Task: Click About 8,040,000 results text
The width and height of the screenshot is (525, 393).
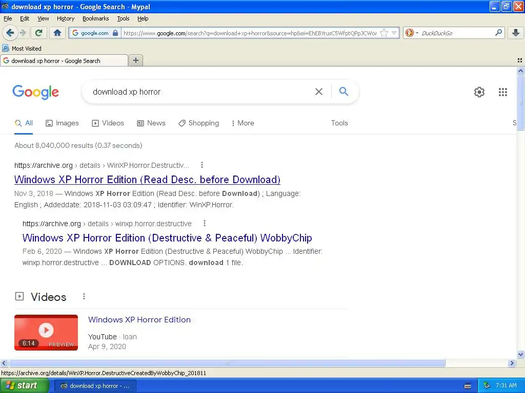Action: pyautogui.click(x=78, y=145)
